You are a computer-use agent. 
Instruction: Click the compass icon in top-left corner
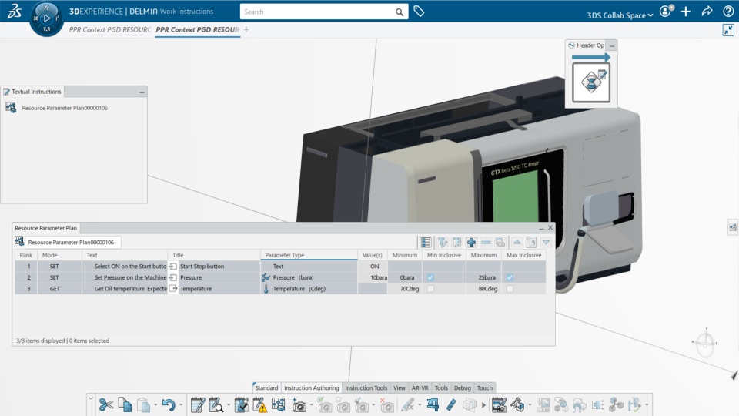(x=46, y=17)
